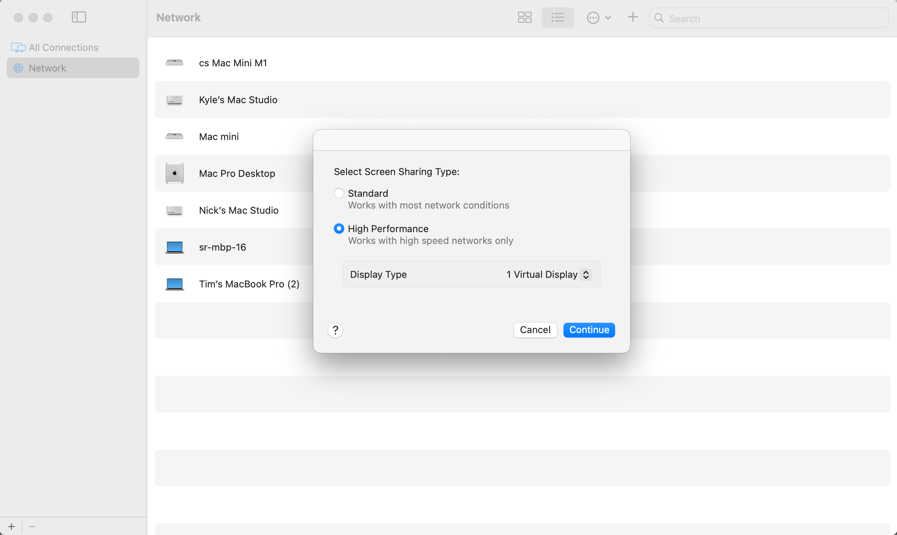The image size is (897, 535).
Task: Open the Display Type popup menu
Action: 549,275
